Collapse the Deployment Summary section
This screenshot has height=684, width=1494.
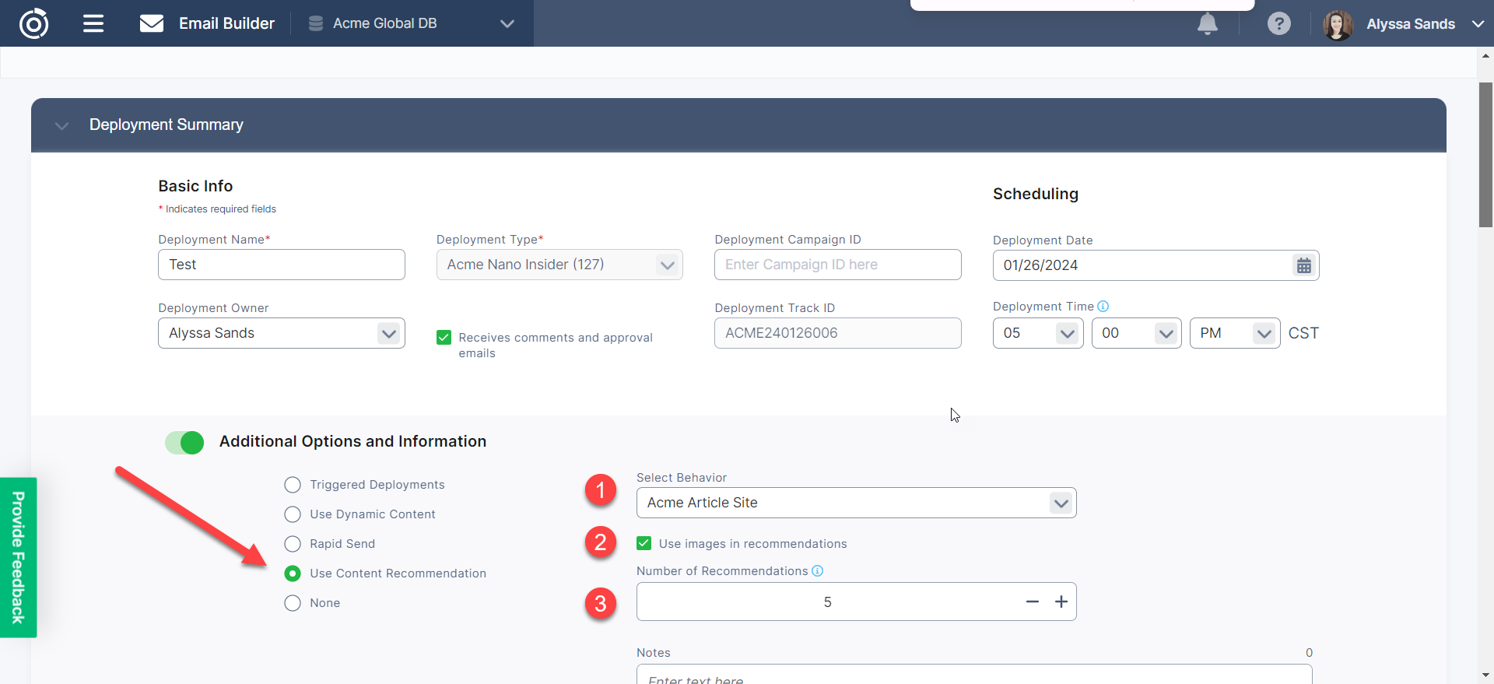(x=62, y=125)
